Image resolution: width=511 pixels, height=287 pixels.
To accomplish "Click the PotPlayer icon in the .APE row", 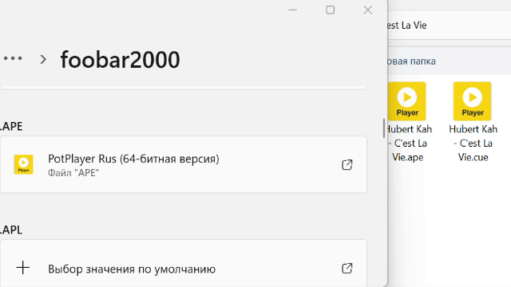I will [x=23, y=164].
